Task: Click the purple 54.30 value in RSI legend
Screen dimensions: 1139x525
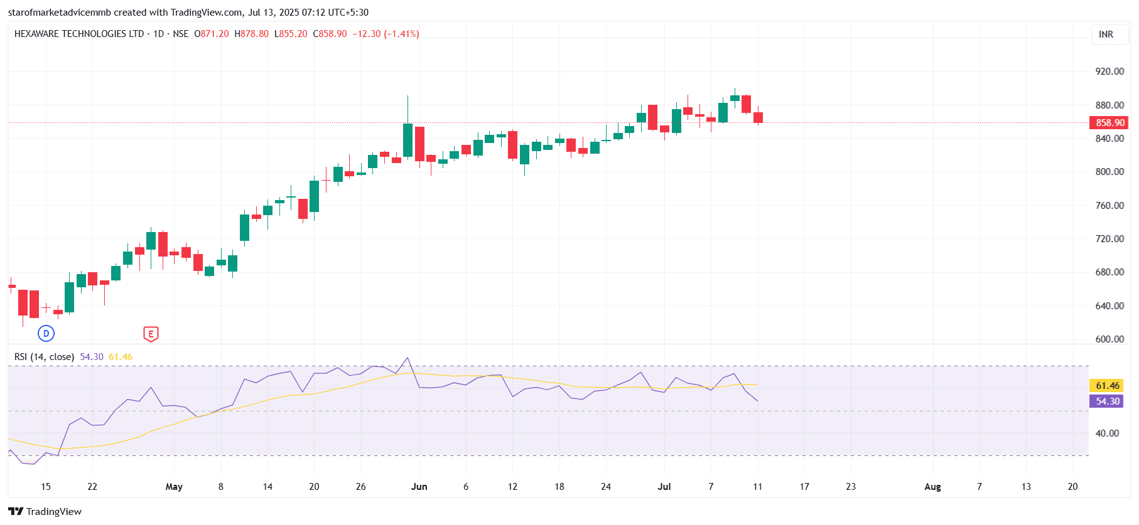Action: point(92,357)
